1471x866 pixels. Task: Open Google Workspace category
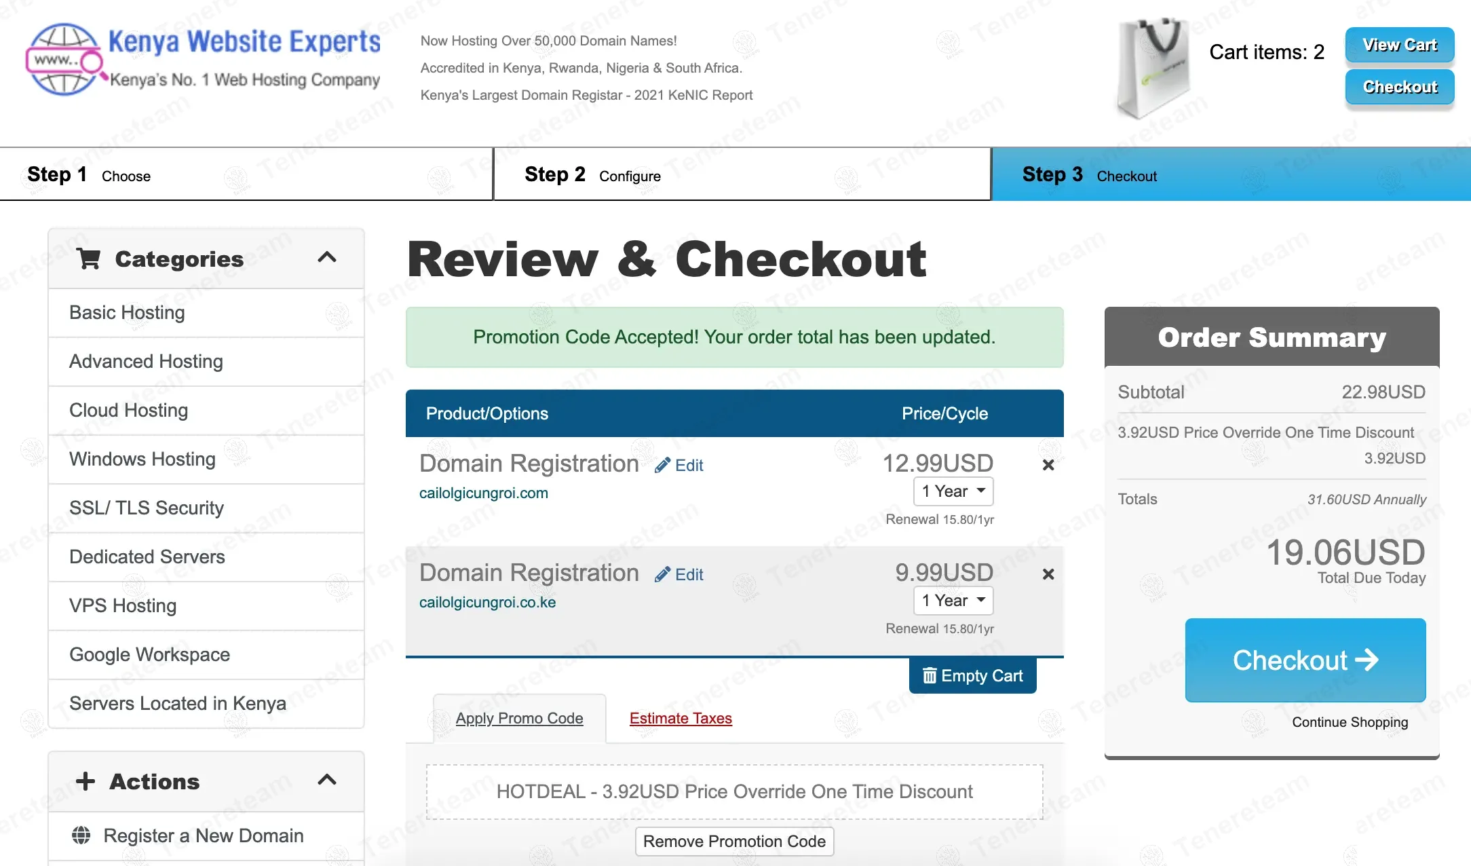tap(206, 655)
